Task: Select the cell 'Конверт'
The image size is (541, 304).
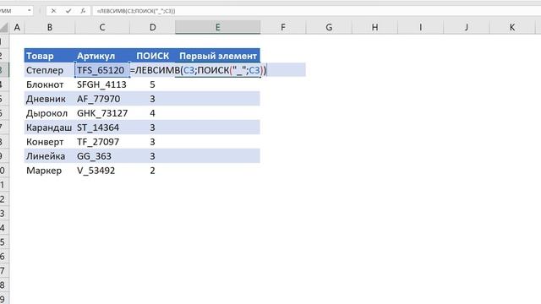Action: point(50,142)
